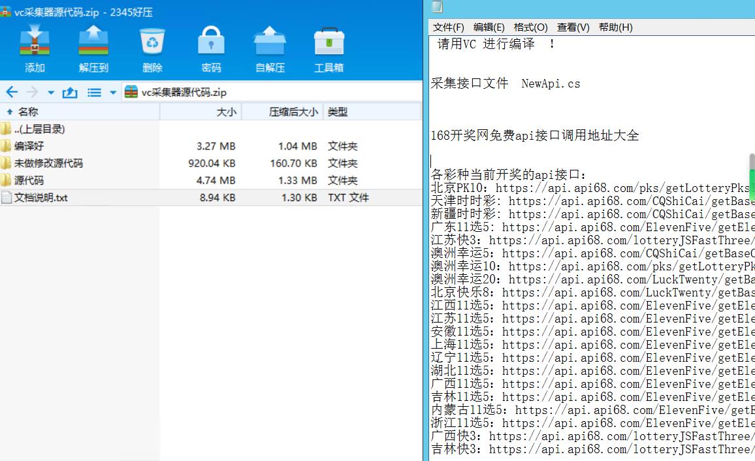This screenshot has width=755, height=461.
Task: Sort by the 类型 column header
Action: [x=372, y=112]
